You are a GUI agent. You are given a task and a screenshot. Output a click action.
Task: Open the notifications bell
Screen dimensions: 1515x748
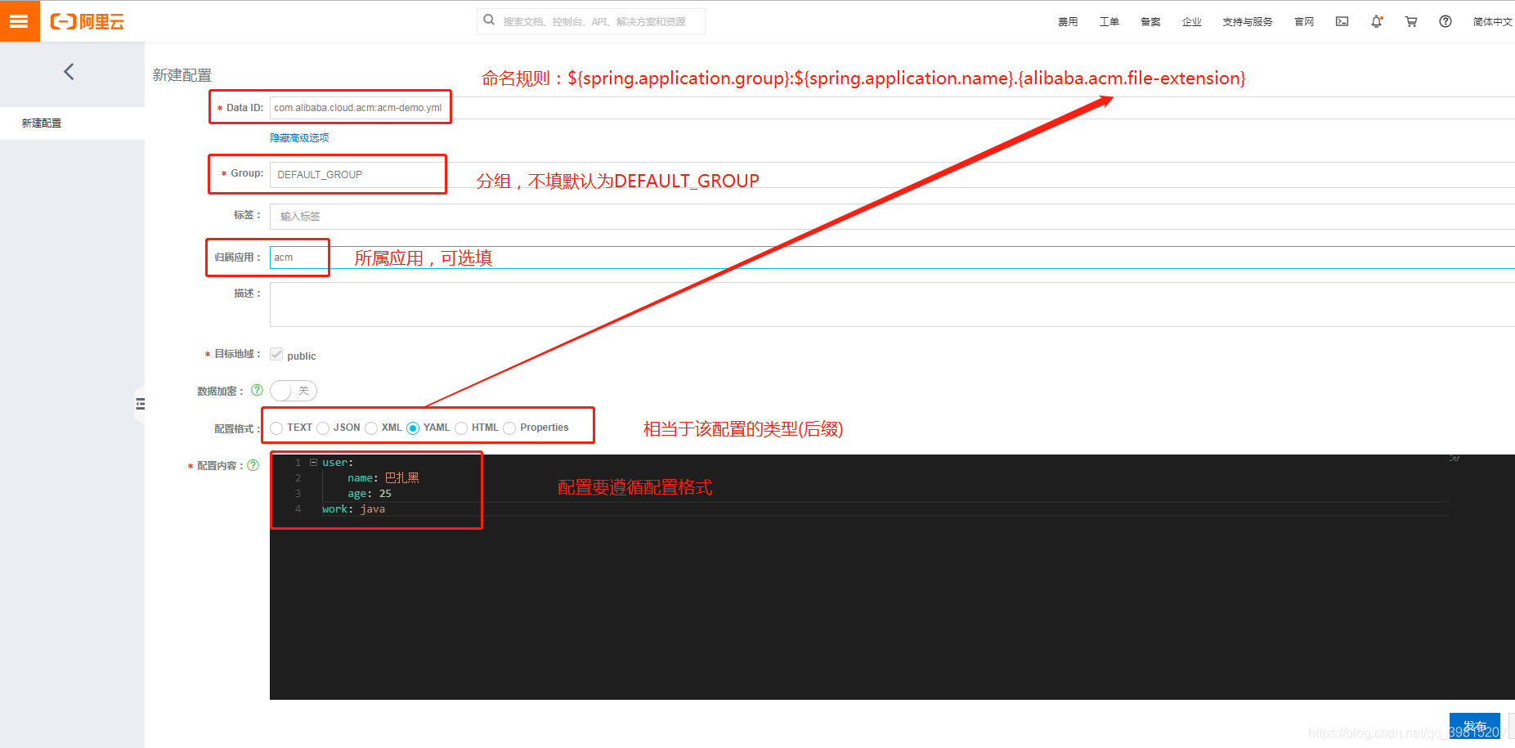pyautogui.click(x=1377, y=22)
